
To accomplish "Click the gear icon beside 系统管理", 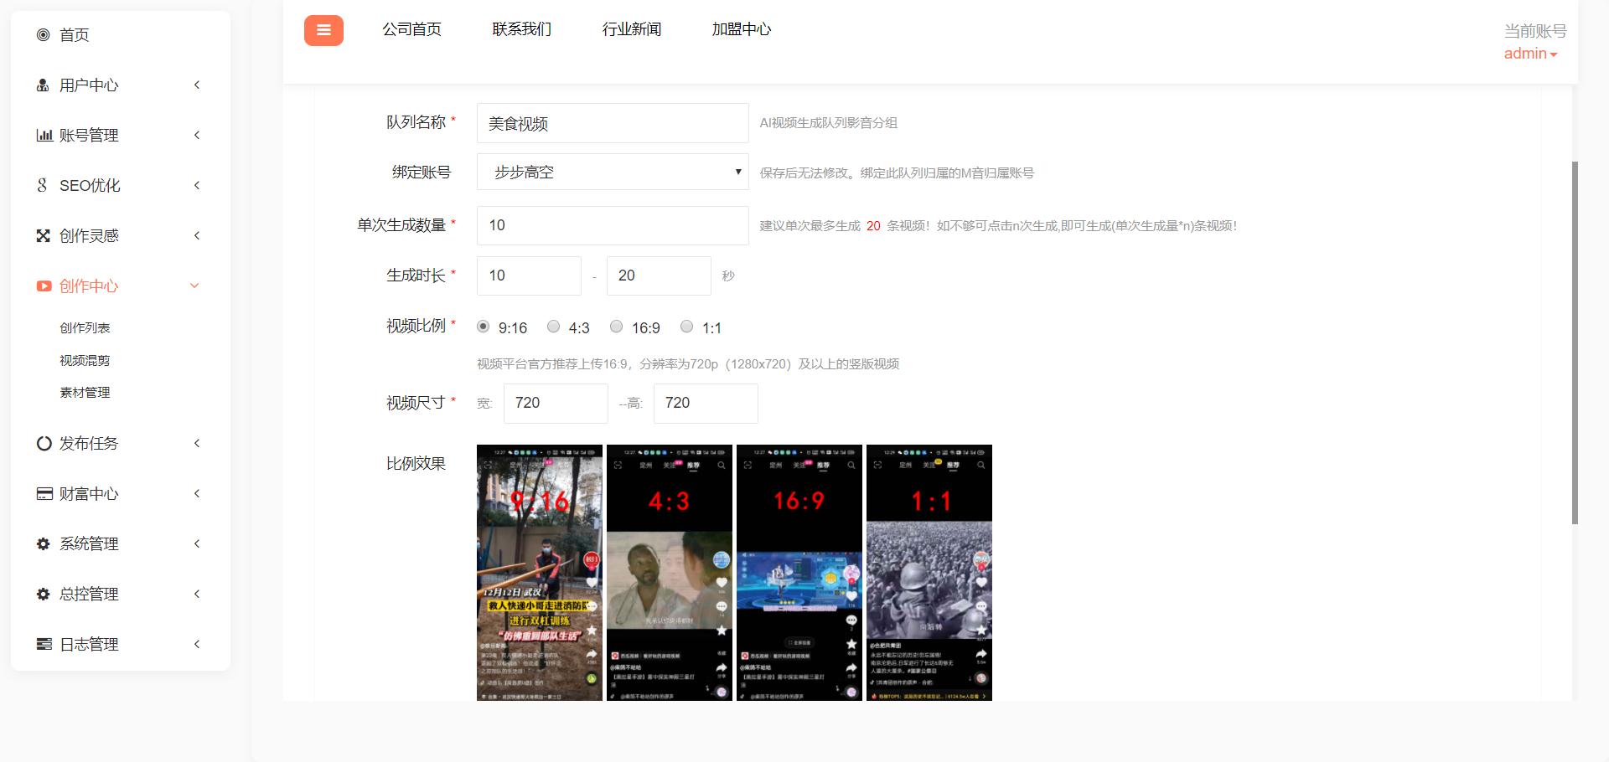I will coord(44,544).
